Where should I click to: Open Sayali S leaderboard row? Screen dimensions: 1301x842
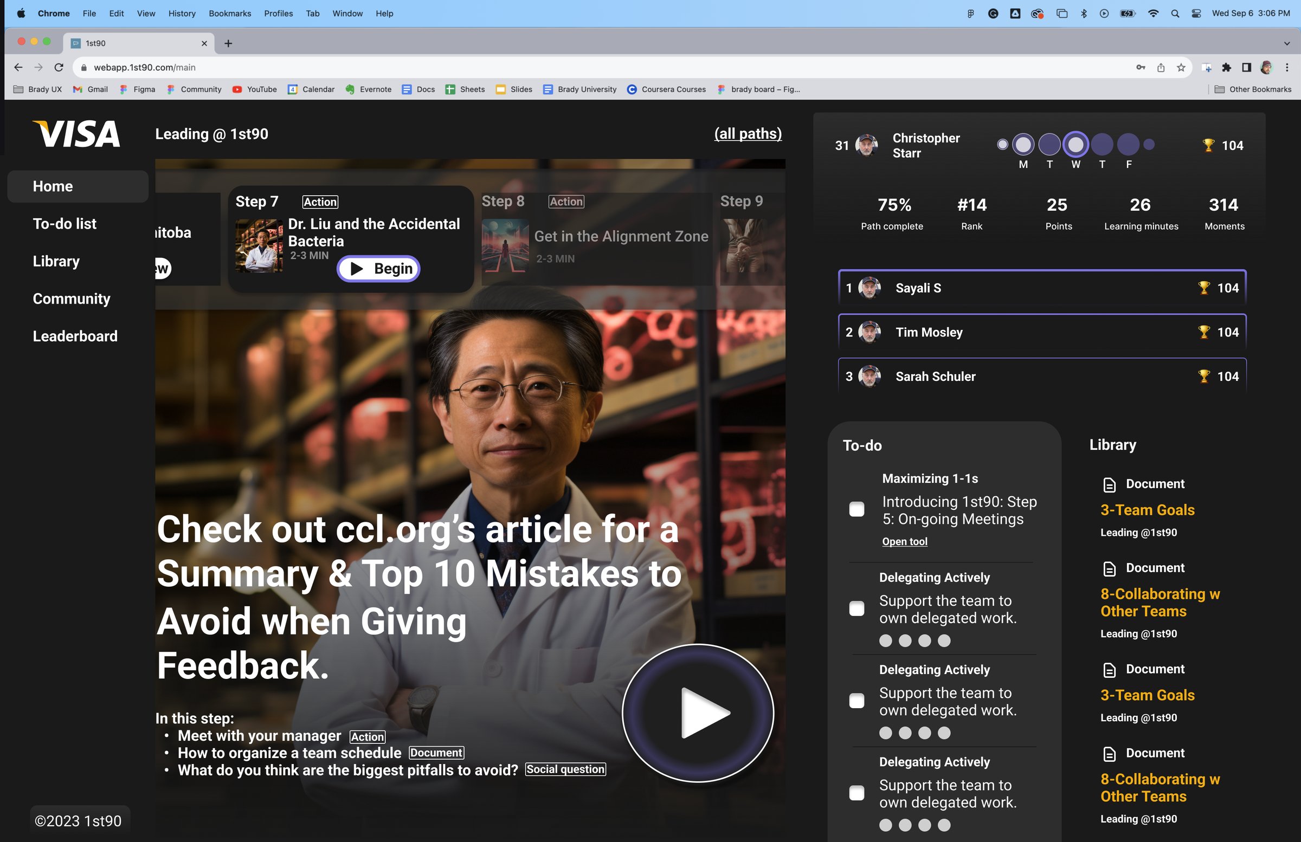[x=1042, y=288]
